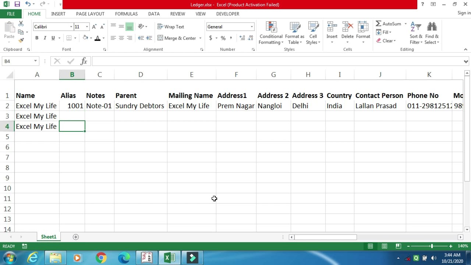Screen dimensions: 471x265
Task: Decrease decimal places
Action: click(x=251, y=38)
